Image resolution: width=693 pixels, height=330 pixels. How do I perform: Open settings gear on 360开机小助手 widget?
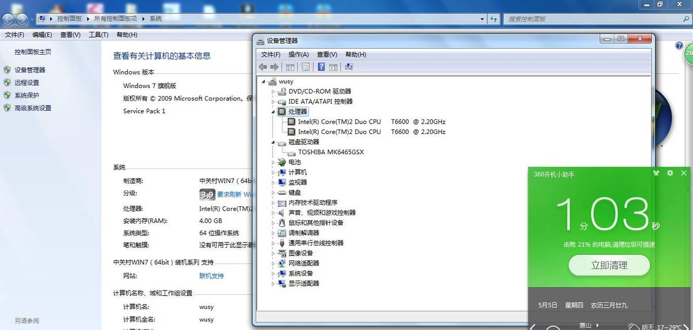tap(670, 173)
